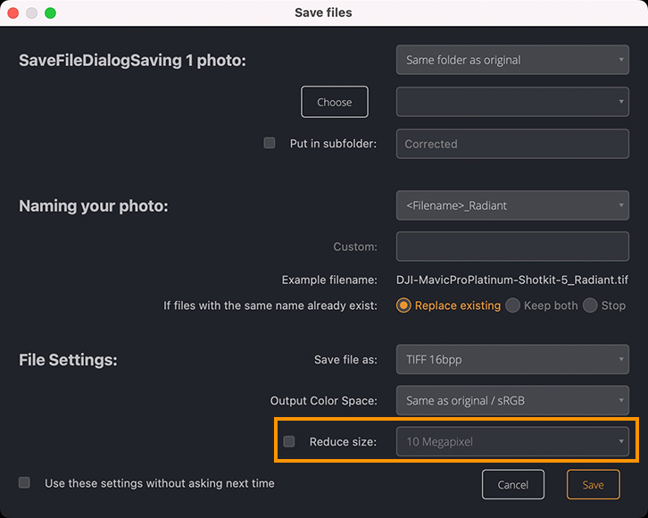Open the Same folder as original dropdown
Screen dimensions: 648x518
[x=512, y=60]
